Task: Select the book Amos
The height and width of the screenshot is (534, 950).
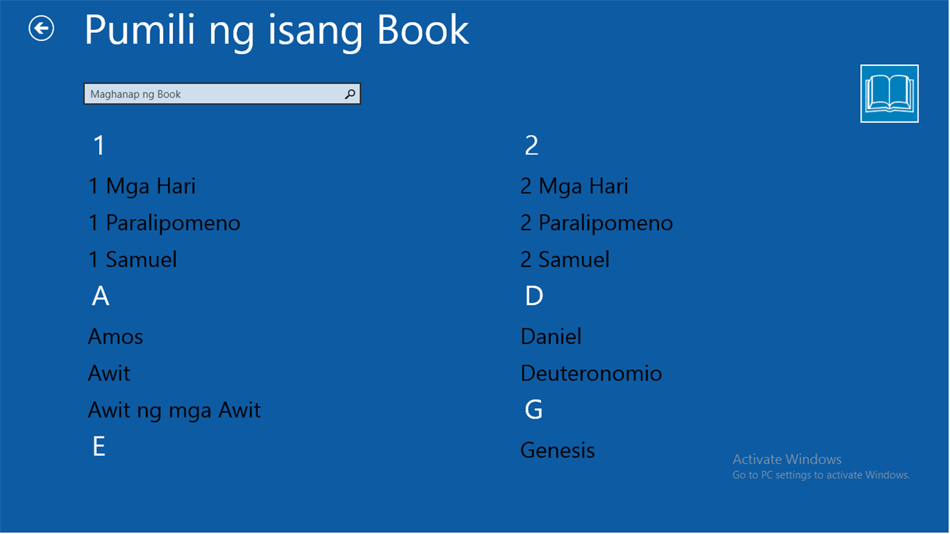Action: tap(116, 337)
